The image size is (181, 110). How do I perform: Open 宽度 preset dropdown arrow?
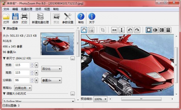[37, 65]
